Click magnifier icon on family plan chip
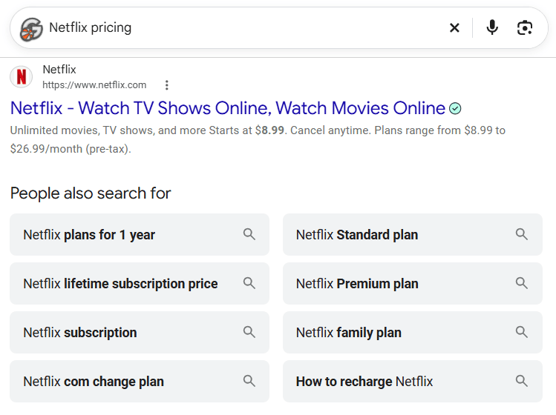The image size is (556, 415). [x=522, y=332]
